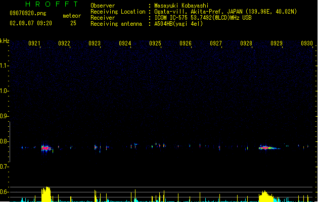Click the large yellow power peak near 0921
The height and width of the screenshot is (202, 318).
[x=46, y=194]
